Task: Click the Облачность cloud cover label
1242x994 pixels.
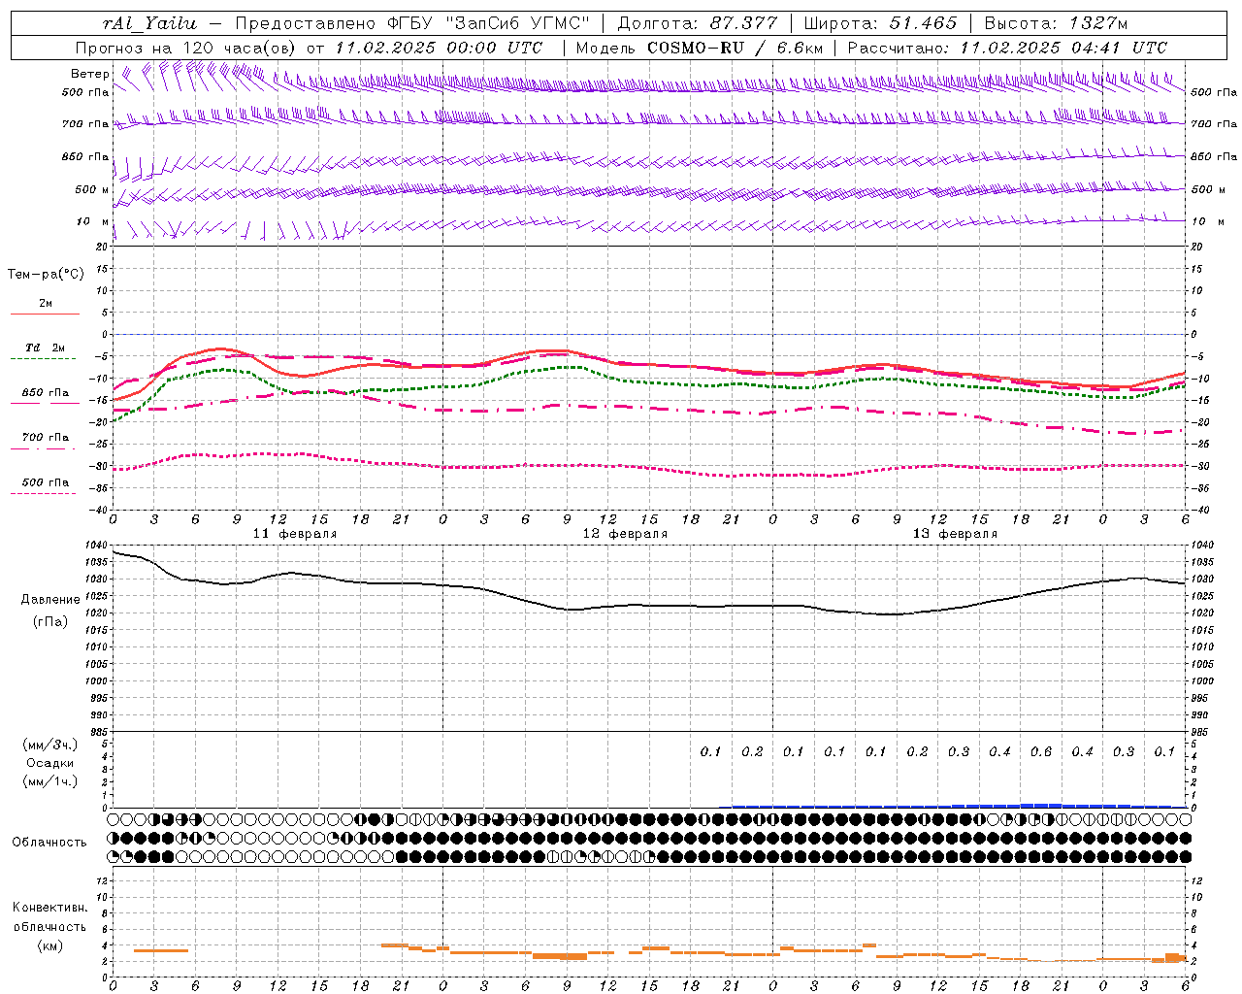Action: point(49,843)
